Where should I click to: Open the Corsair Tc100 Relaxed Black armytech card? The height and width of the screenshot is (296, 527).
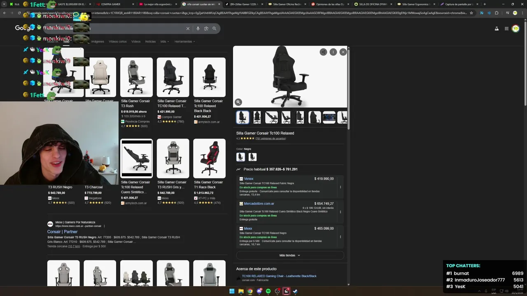pyautogui.click(x=209, y=90)
